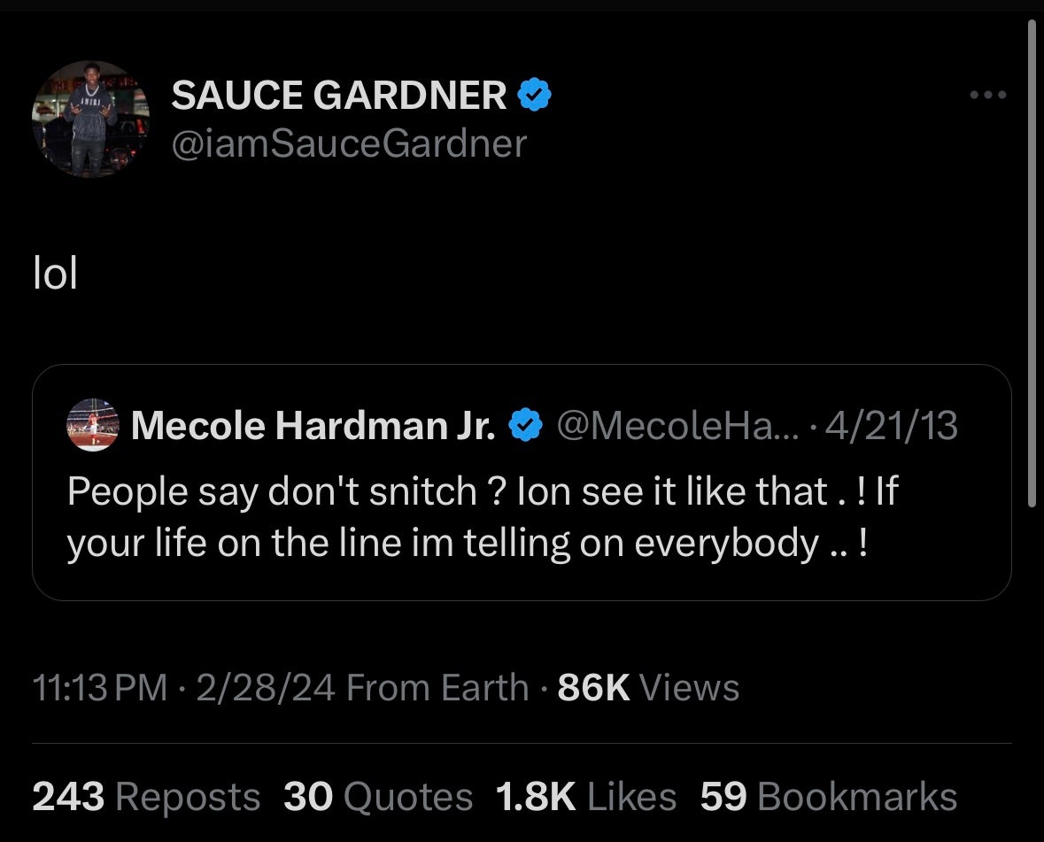Click the SAUCE GARDNER display name

(x=341, y=94)
